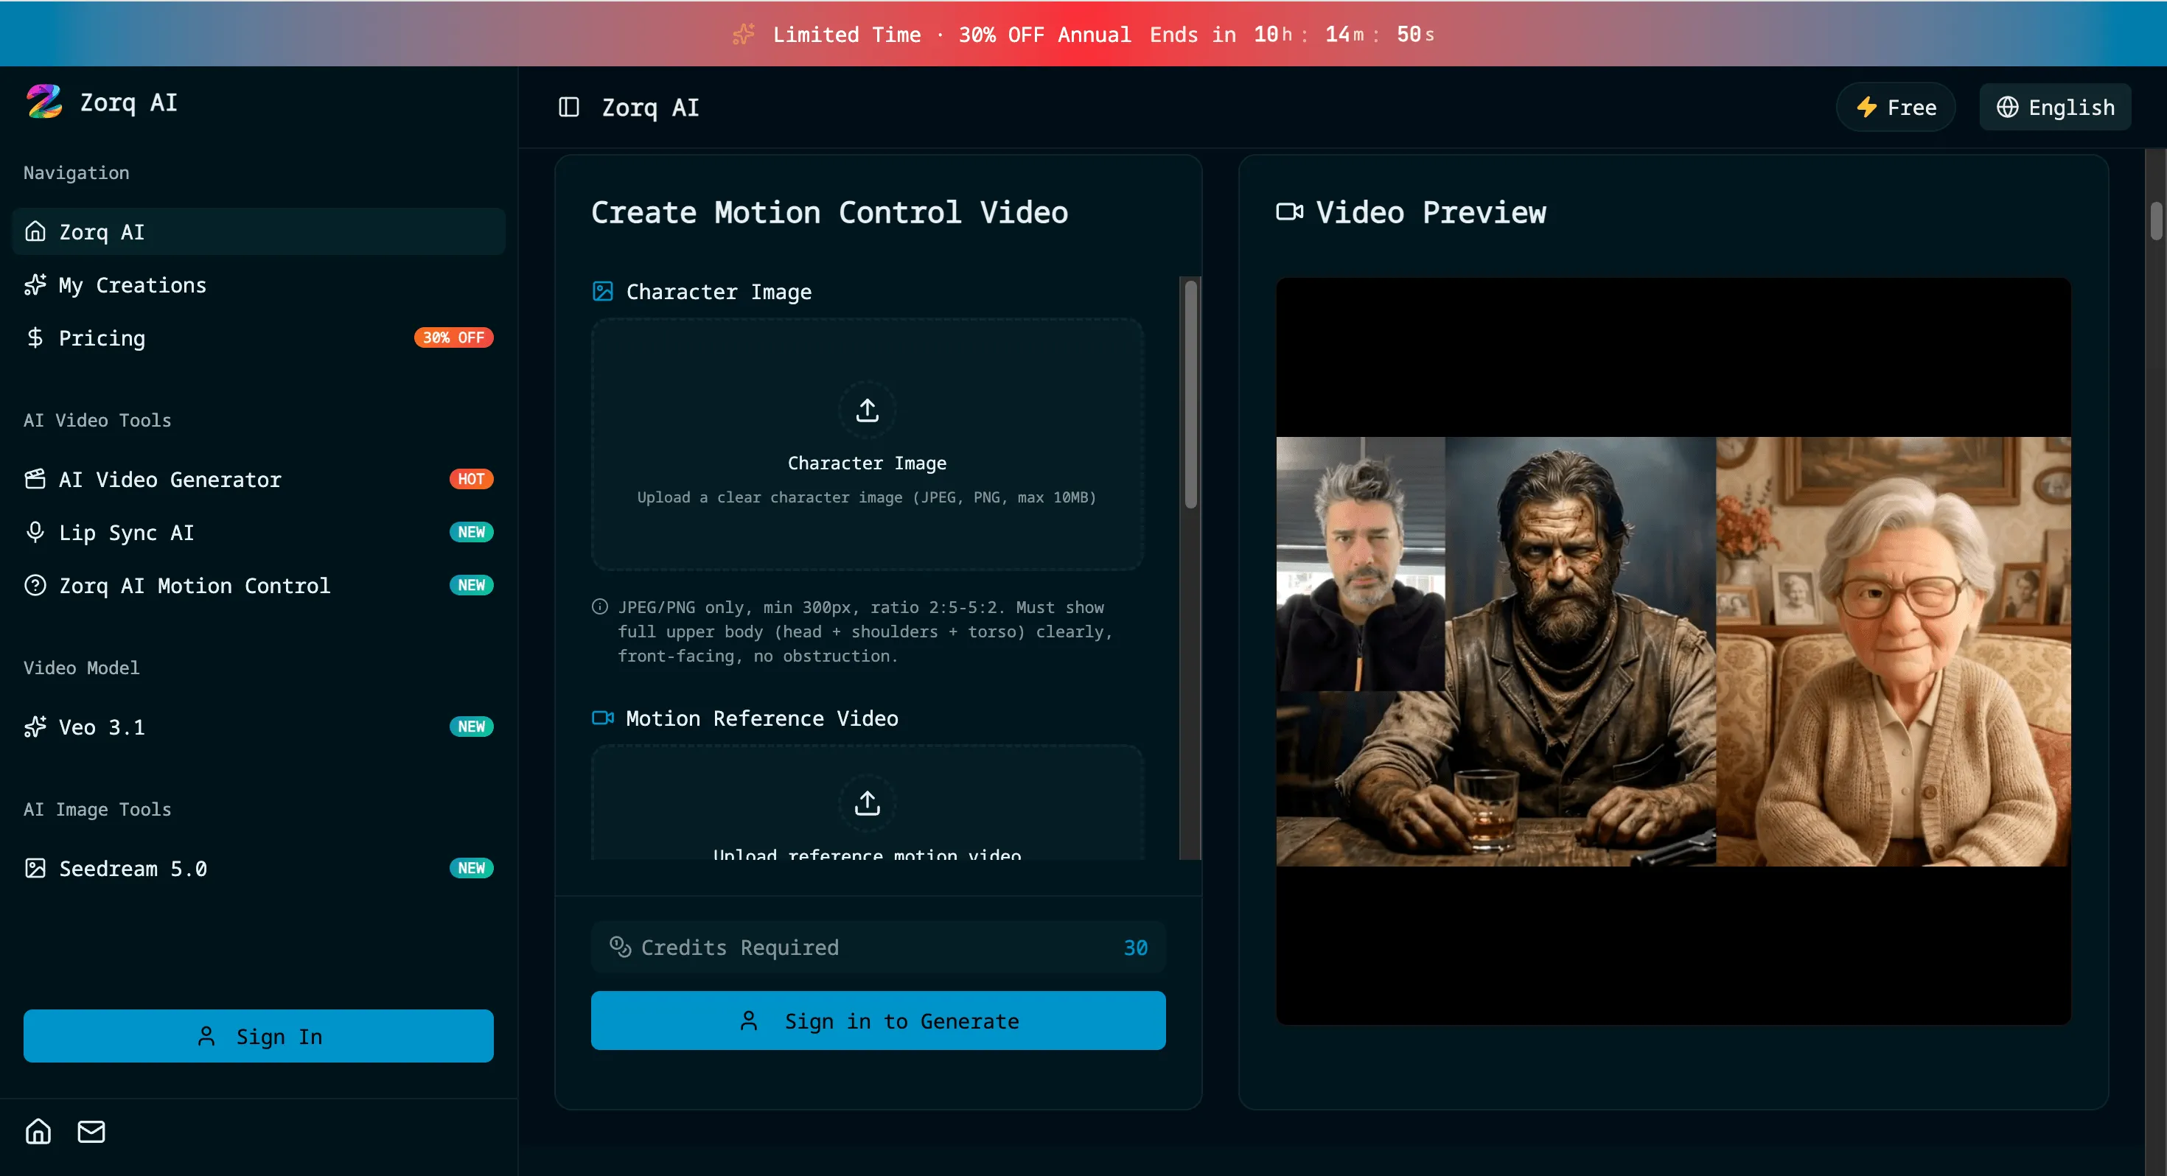Image resolution: width=2167 pixels, height=1176 pixels.
Task: Click the info icon beside JPEG/PNG requirements
Action: point(600,606)
